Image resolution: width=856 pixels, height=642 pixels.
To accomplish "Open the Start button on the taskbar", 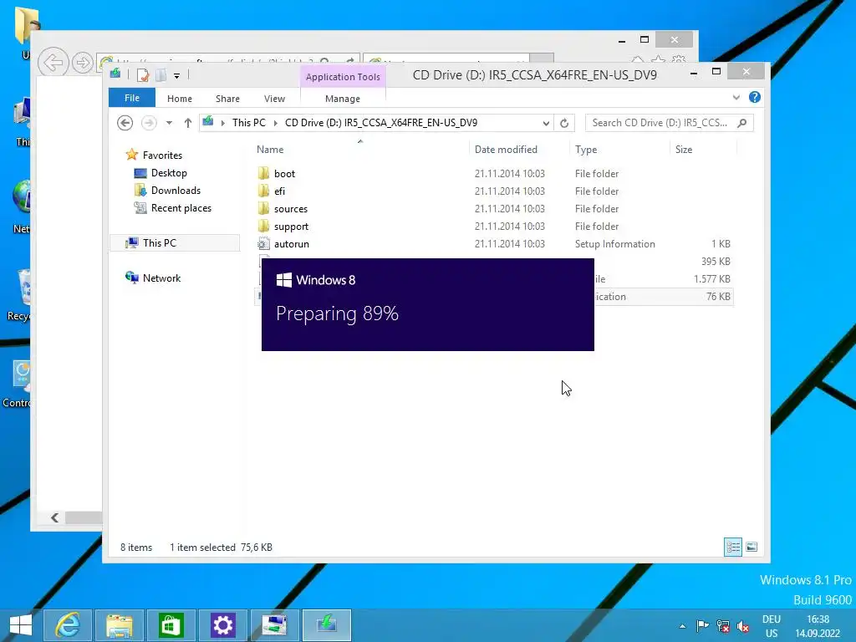I will [20, 625].
